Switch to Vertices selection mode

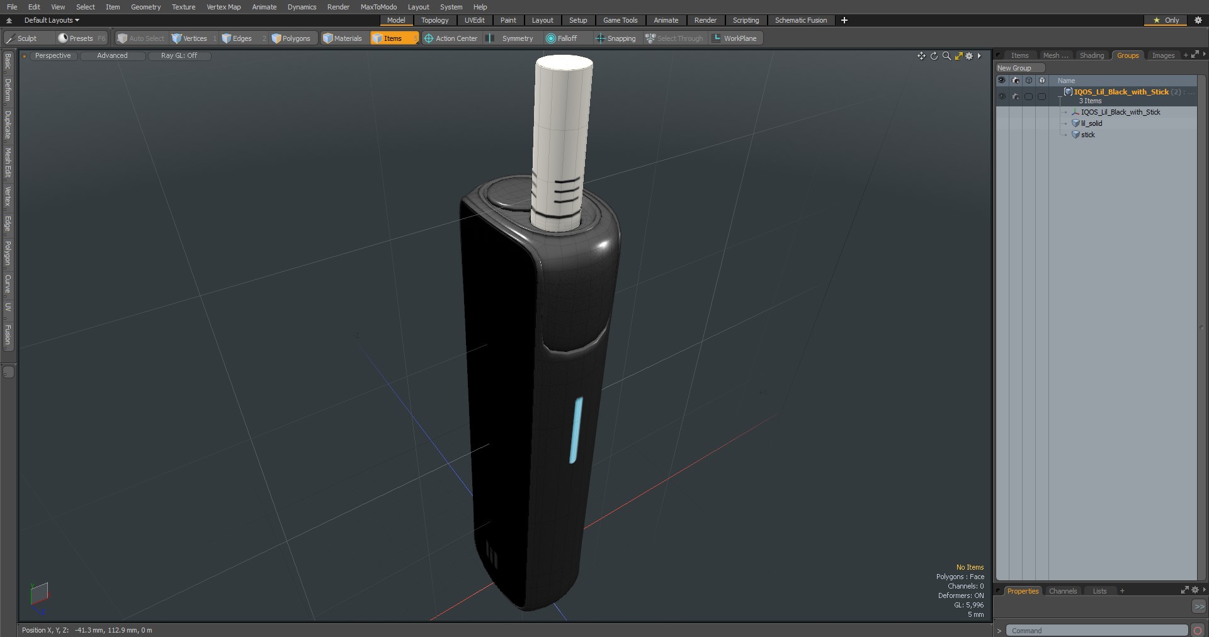(x=194, y=38)
